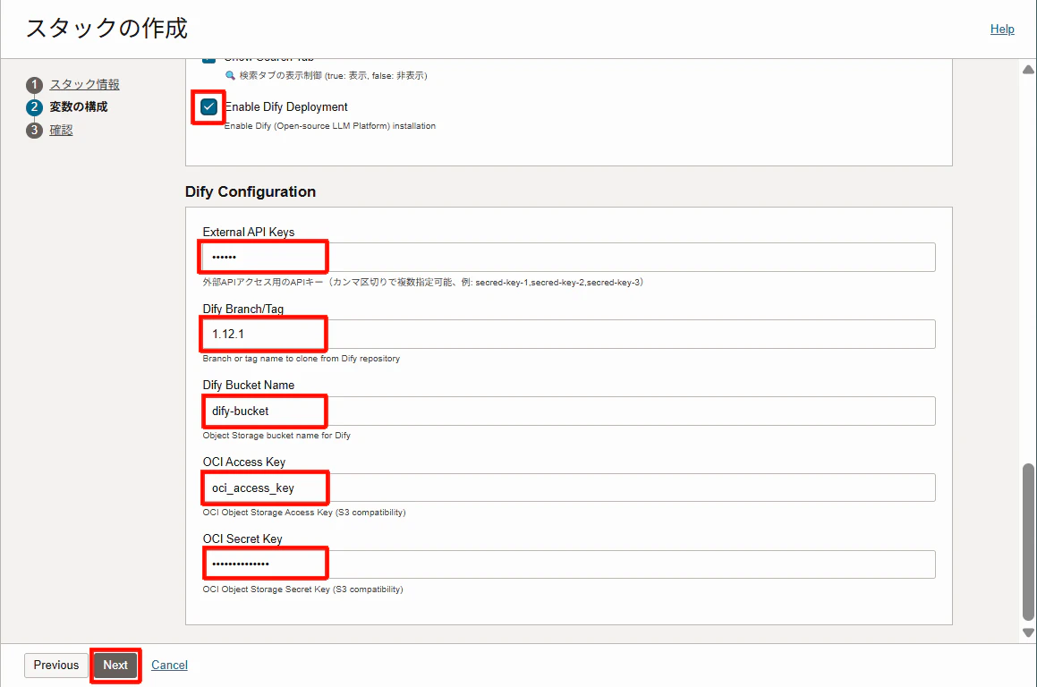Jump to step 3 確認
Screen dimensions: 1037x687
click(x=61, y=131)
